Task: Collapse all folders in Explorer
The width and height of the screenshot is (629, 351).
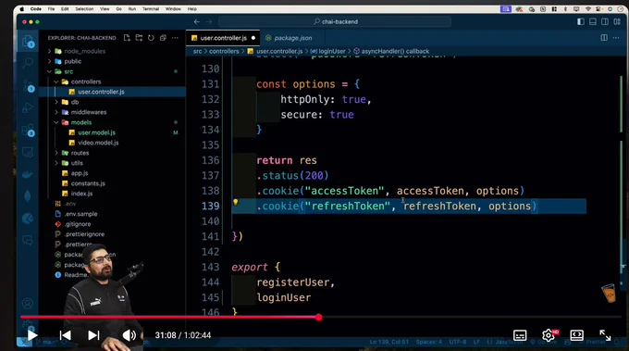Action: pos(163,38)
